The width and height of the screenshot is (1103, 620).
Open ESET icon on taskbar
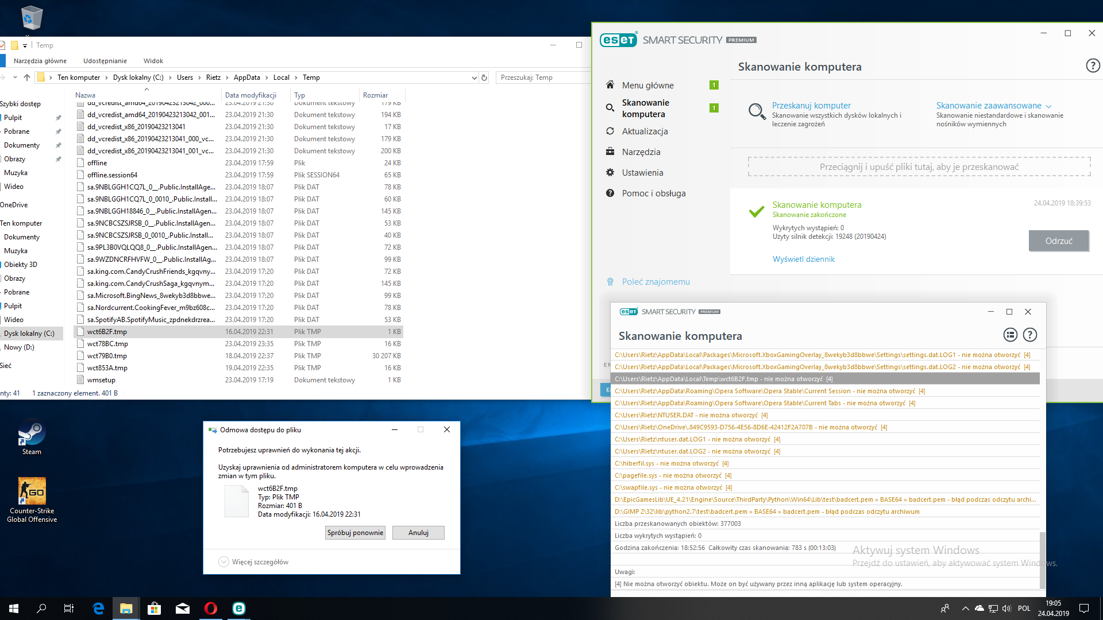tap(238, 609)
